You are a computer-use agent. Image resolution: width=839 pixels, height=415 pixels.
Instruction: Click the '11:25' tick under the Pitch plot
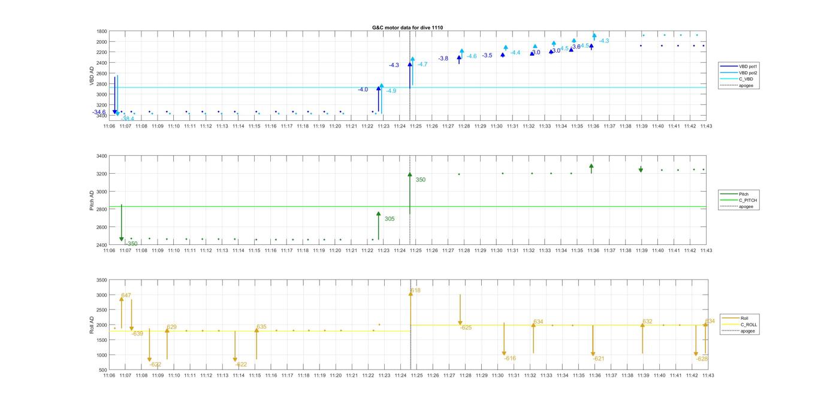[x=416, y=250]
